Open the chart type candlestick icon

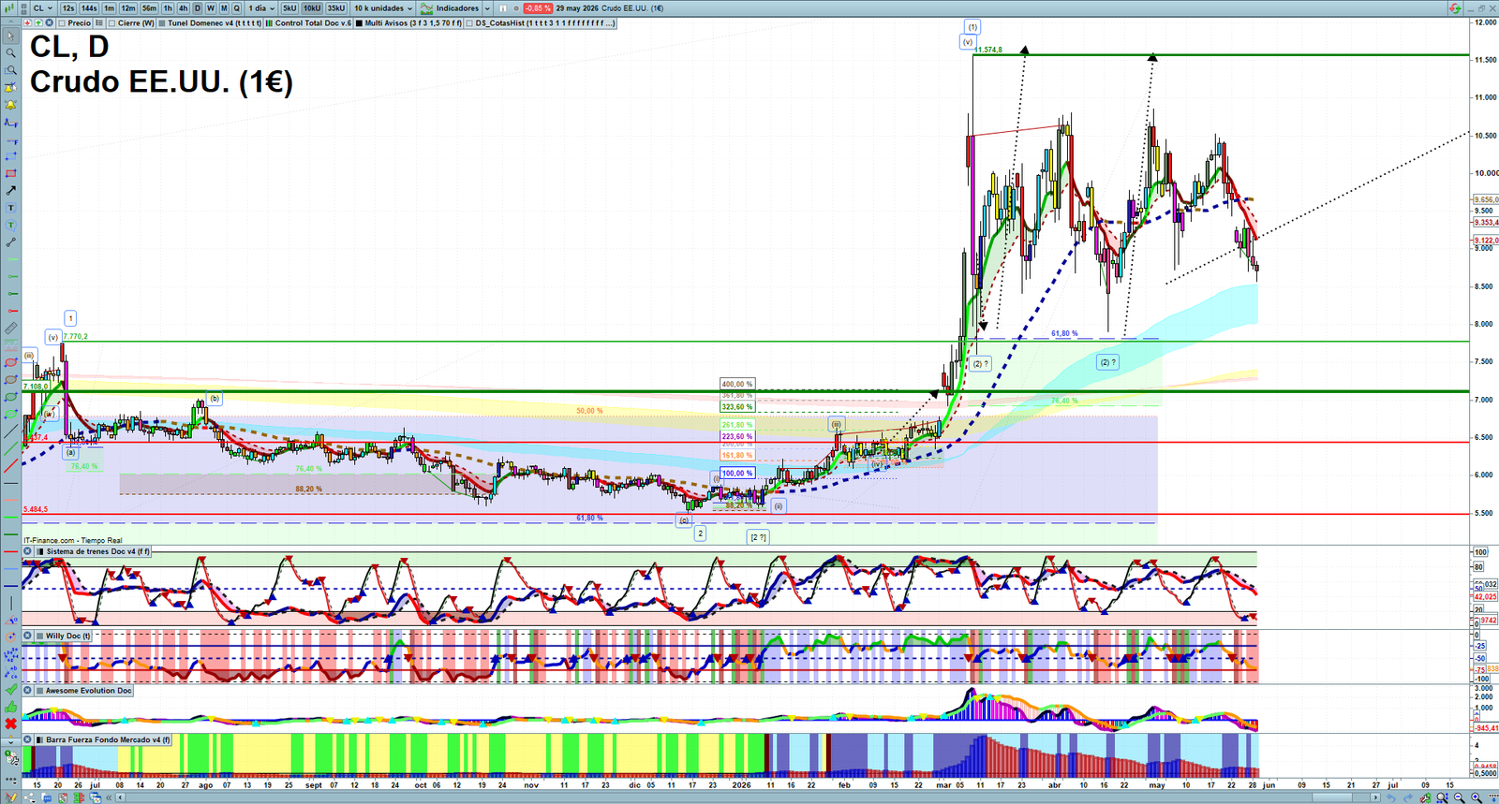pyautogui.click(x=9, y=7)
